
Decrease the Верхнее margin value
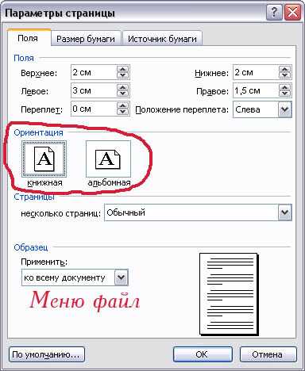(122, 75)
